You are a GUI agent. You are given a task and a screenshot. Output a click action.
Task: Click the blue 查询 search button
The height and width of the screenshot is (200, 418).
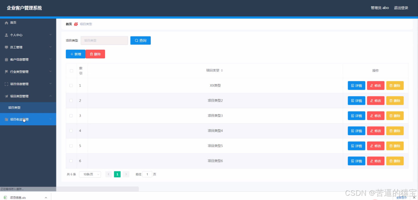pyautogui.click(x=141, y=41)
